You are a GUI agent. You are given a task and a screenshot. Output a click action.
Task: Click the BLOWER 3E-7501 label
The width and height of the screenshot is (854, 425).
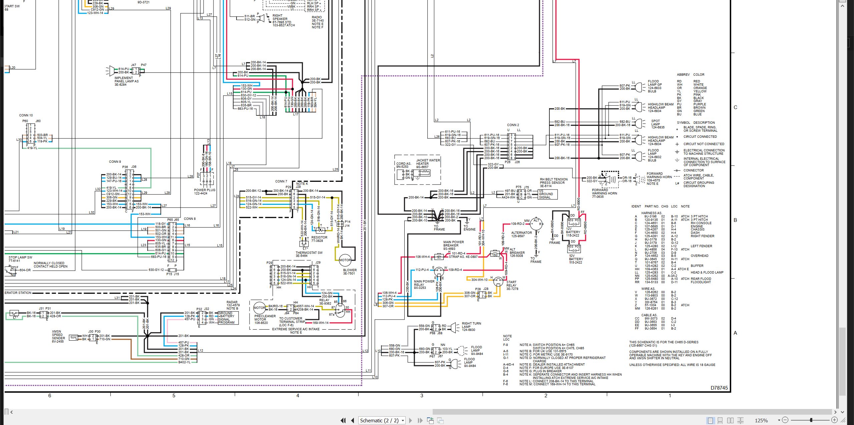point(350,272)
